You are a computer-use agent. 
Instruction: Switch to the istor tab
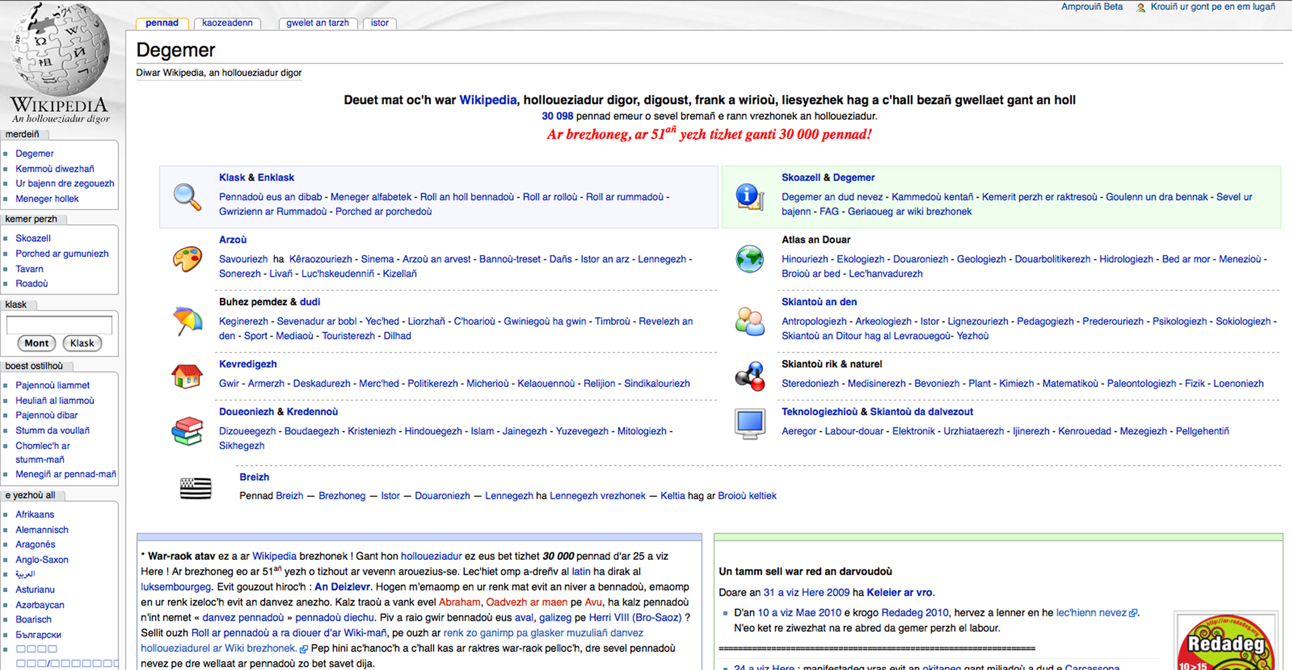click(x=380, y=23)
